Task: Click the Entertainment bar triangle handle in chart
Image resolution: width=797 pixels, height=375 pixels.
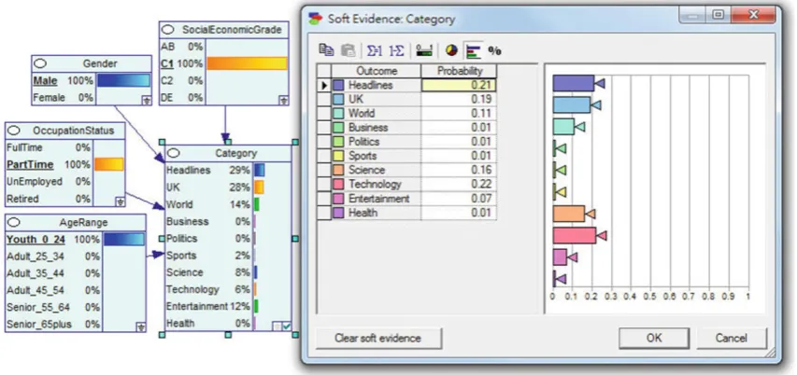Action: point(573,257)
